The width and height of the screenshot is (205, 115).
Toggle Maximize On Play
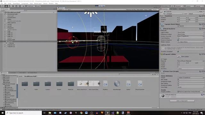click(x=131, y=10)
